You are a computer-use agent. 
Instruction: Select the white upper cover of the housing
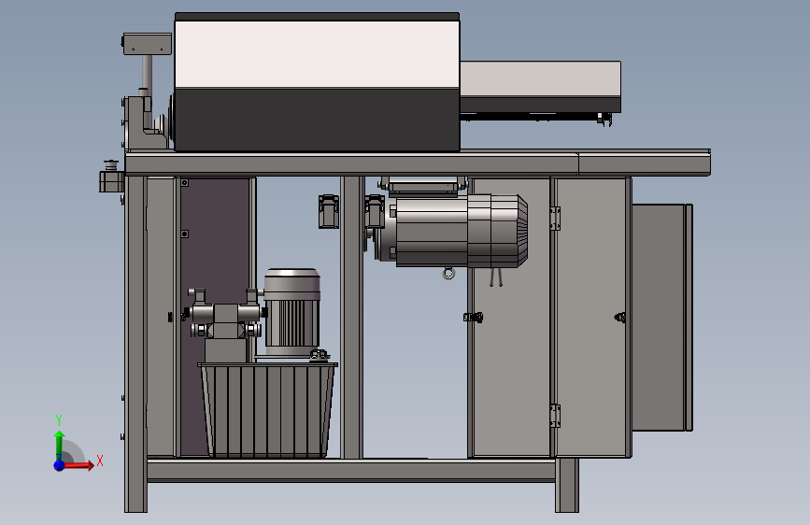(x=317, y=54)
